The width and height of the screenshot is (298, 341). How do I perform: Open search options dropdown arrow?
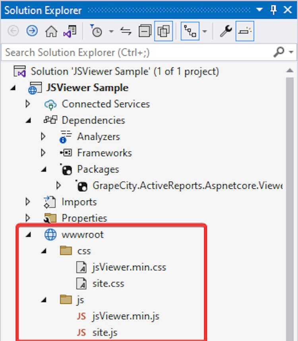point(291,52)
